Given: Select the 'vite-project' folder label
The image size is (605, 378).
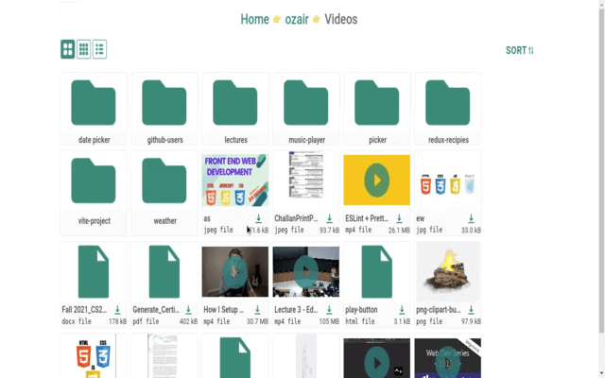Looking at the screenshot, I should tap(95, 221).
